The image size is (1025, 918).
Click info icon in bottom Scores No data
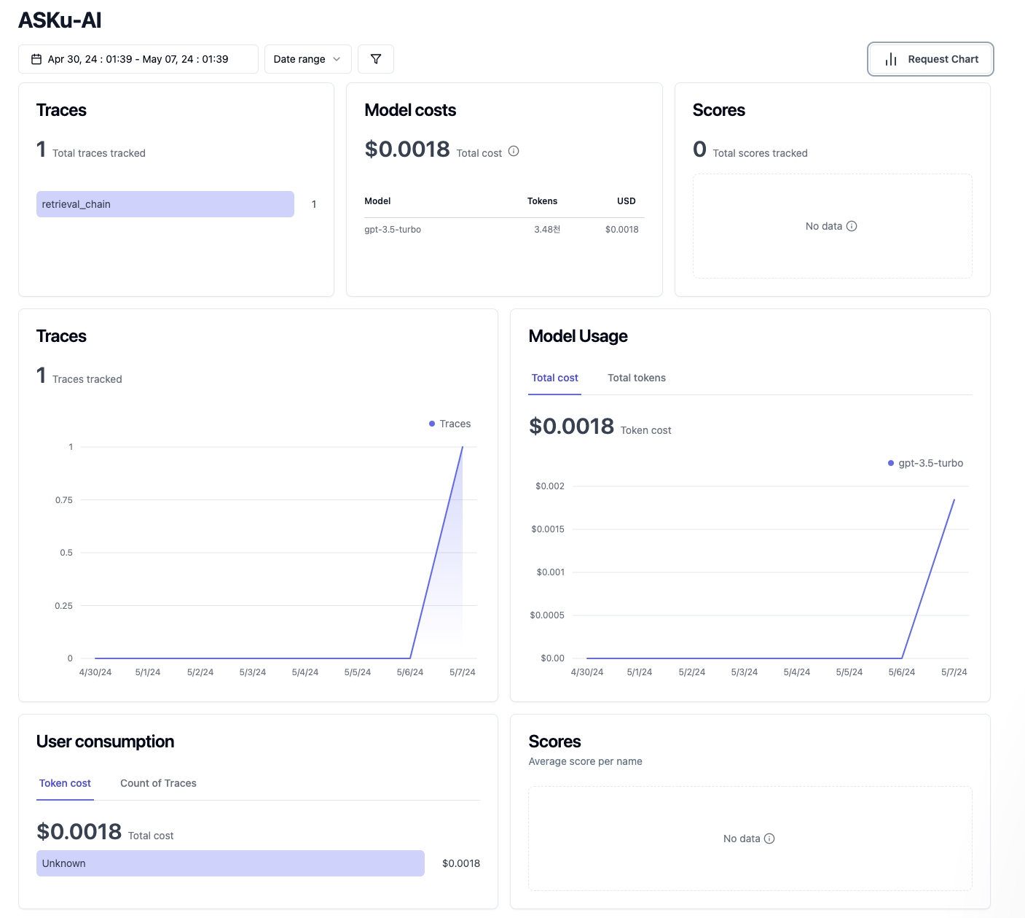769,839
